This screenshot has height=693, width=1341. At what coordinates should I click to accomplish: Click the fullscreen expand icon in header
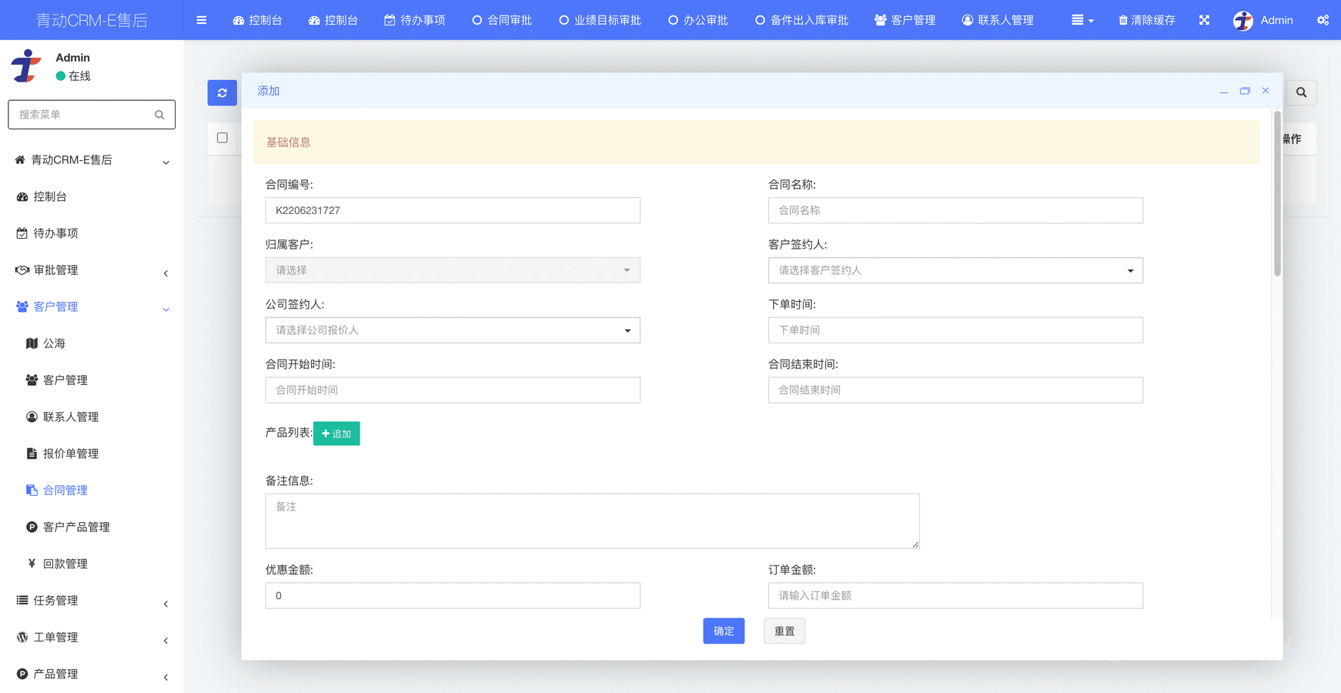point(1204,20)
